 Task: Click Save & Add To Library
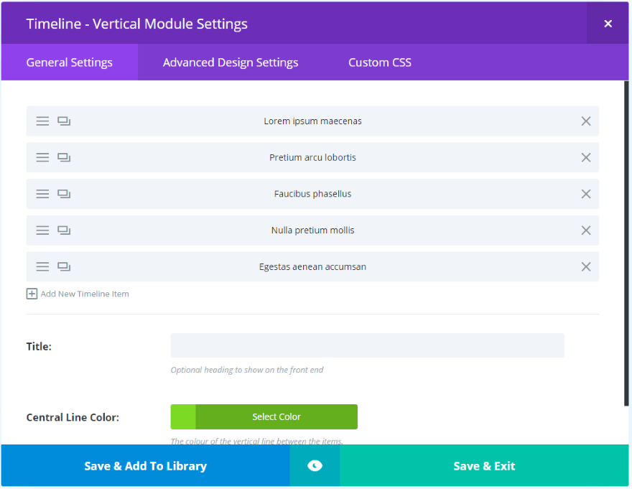pyautogui.click(x=146, y=465)
